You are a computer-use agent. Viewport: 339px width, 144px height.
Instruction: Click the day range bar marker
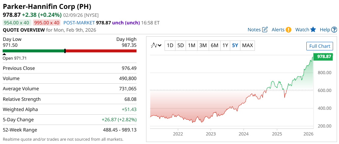pos(65,51)
